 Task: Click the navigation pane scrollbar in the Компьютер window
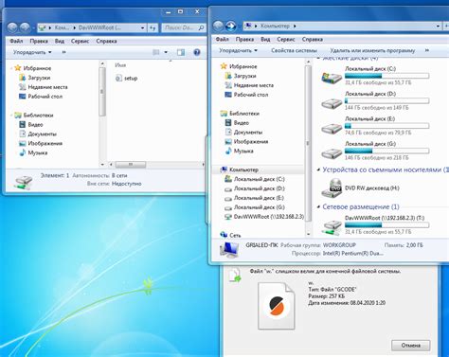[x=308, y=143]
